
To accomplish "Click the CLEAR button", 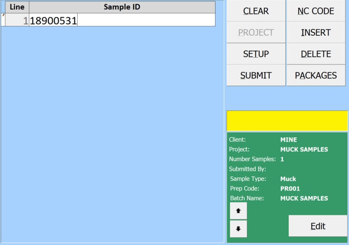I will [256, 10].
